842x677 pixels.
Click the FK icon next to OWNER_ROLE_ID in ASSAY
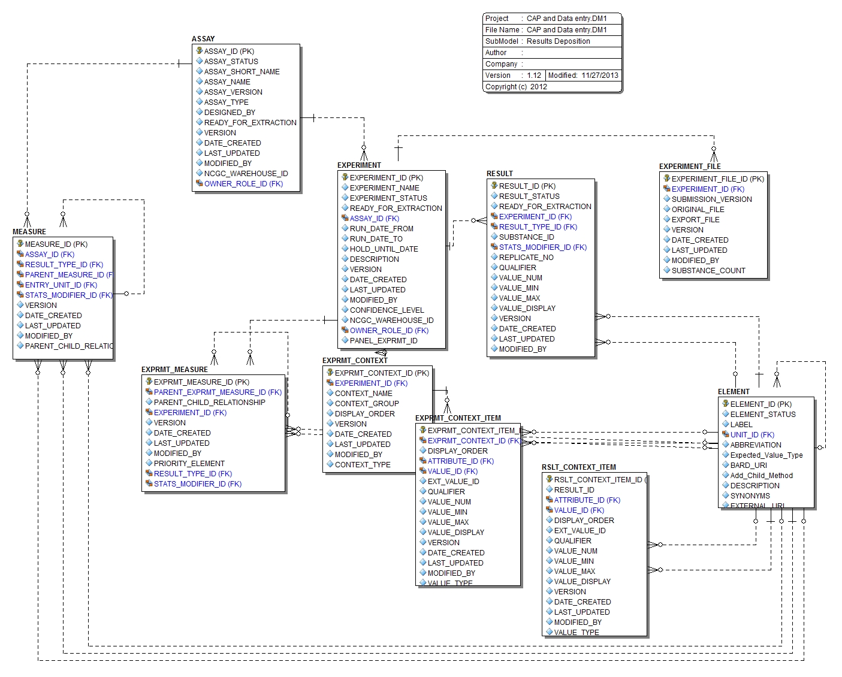(199, 183)
